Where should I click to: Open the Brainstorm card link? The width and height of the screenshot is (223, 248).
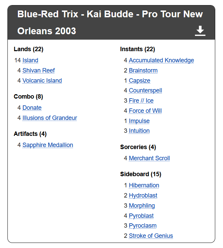coord(143,70)
